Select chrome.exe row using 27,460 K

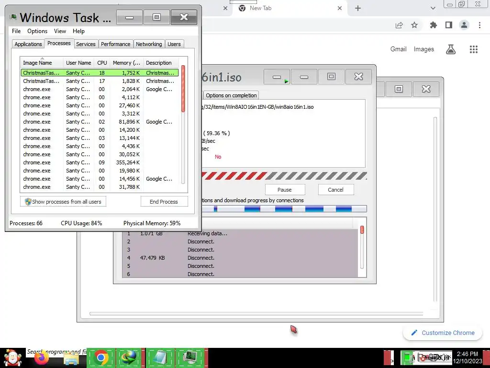pos(100,105)
